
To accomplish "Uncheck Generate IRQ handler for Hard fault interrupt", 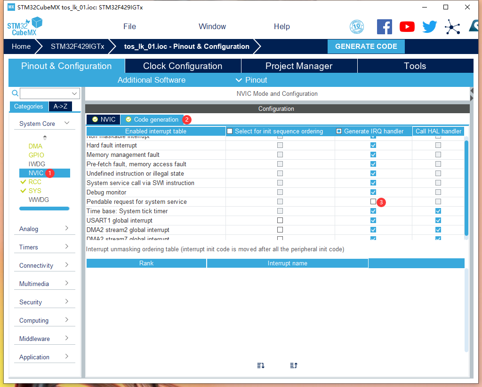I will 373,145.
